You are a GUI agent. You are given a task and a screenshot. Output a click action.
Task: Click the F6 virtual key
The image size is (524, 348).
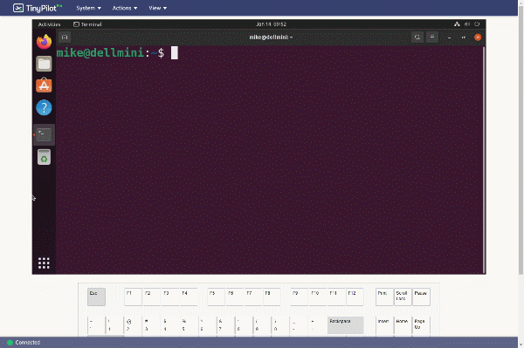234,297
